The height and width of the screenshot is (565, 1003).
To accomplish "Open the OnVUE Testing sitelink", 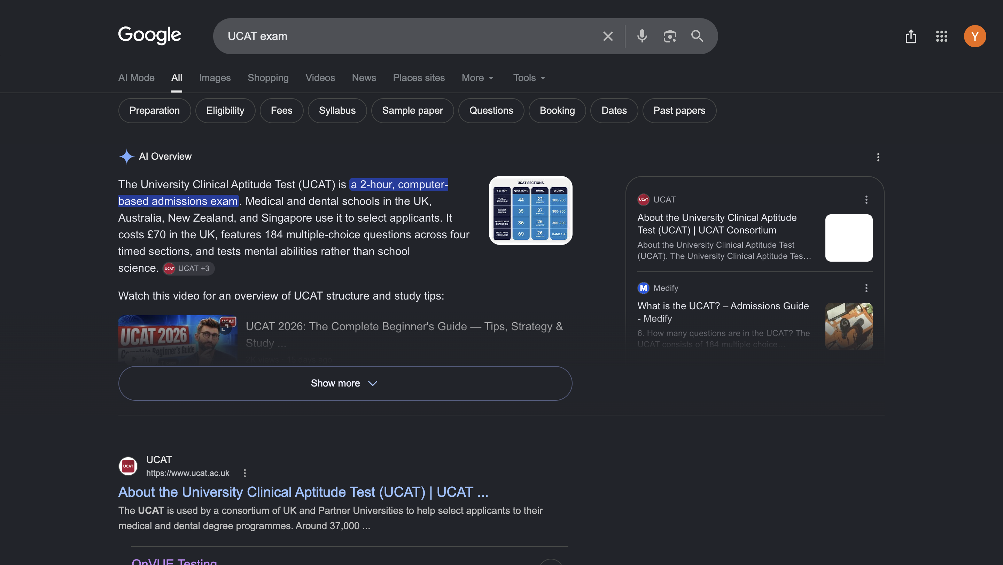I will [174, 562].
